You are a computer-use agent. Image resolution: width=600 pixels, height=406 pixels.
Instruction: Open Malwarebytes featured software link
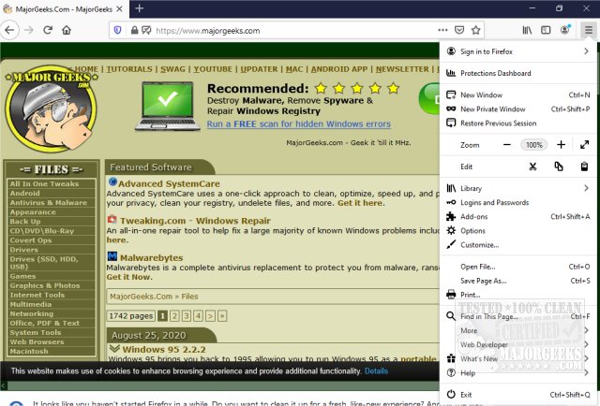click(x=151, y=258)
